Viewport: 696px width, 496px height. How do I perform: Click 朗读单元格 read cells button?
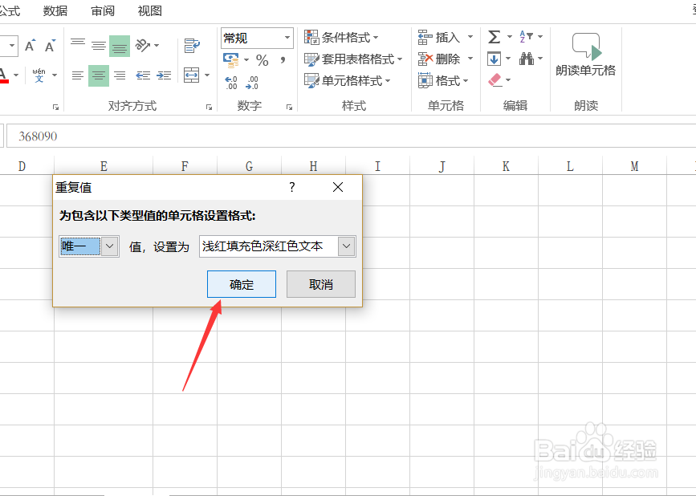585,55
